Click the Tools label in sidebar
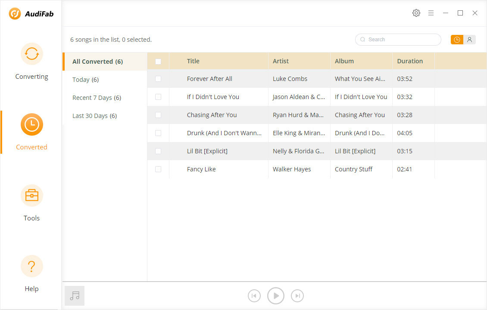This screenshot has width=487, height=310. coord(32,218)
